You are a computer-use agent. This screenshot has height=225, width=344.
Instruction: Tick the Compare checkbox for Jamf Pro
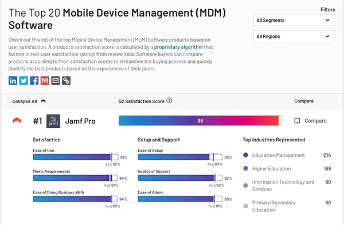297,121
